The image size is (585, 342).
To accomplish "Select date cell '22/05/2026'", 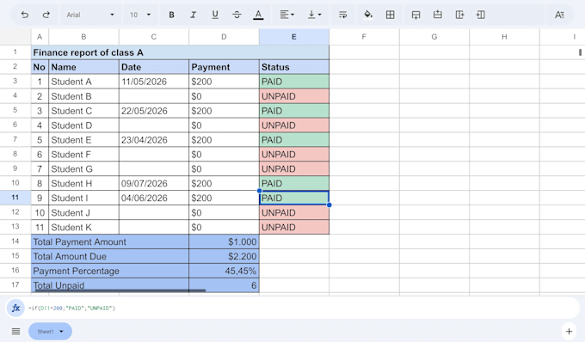I will [x=154, y=111].
